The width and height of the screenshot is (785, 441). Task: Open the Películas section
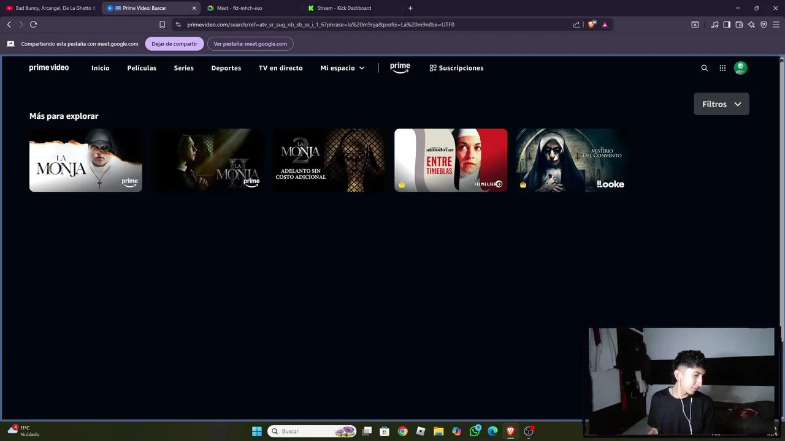(x=142, y=68)
